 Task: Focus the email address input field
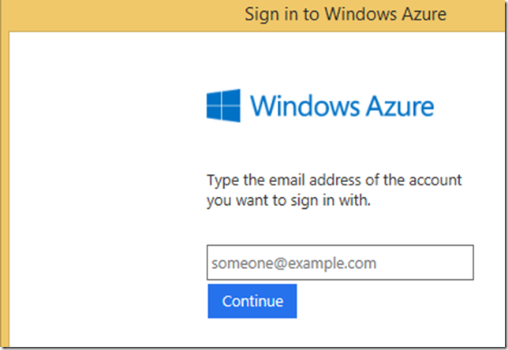340,262
